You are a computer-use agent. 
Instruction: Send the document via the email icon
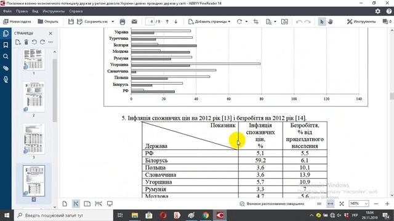tap(134, 22)
